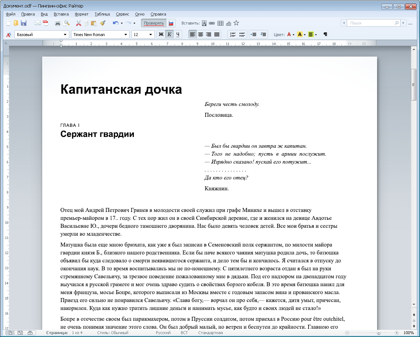Activate the clone formatting brush
420x337 pixels.
[102, 23]
